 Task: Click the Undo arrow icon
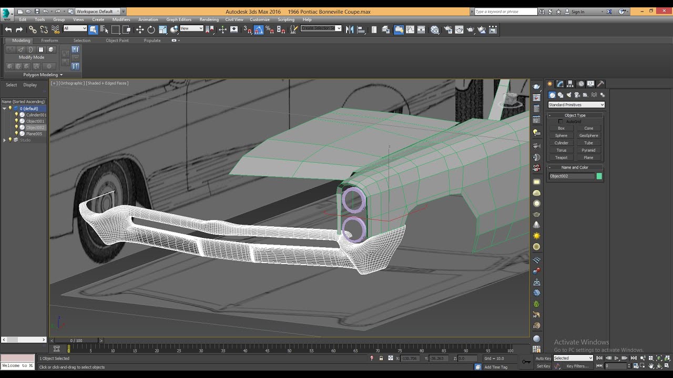pos(8,30)
